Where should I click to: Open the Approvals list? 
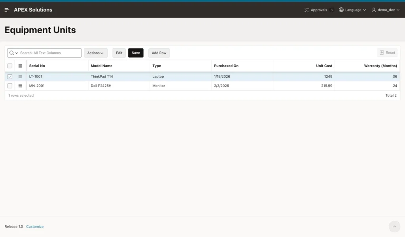pos(319,10)
